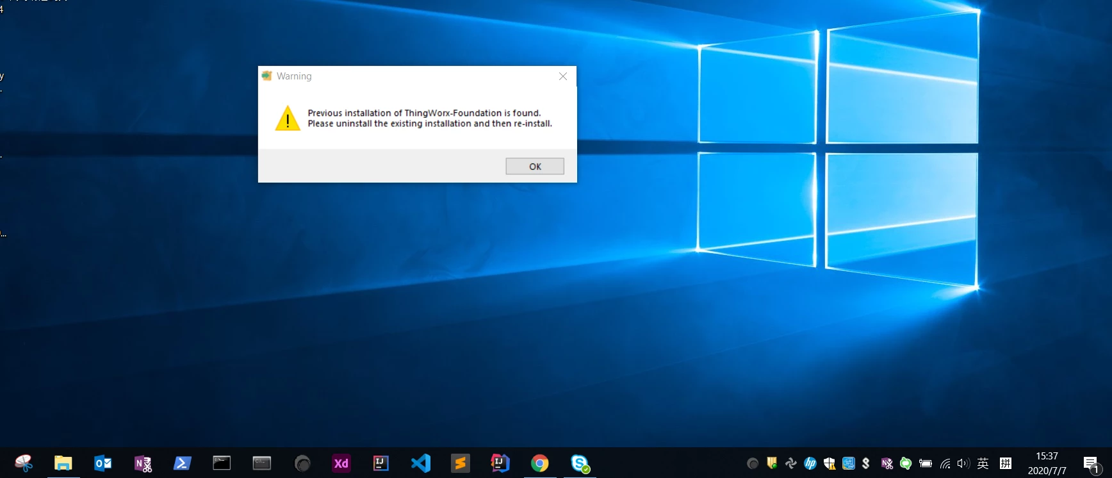Screen dimensions: 1112x478
Task: Open File Explorer from the taskbar
Action: (63, 463)
